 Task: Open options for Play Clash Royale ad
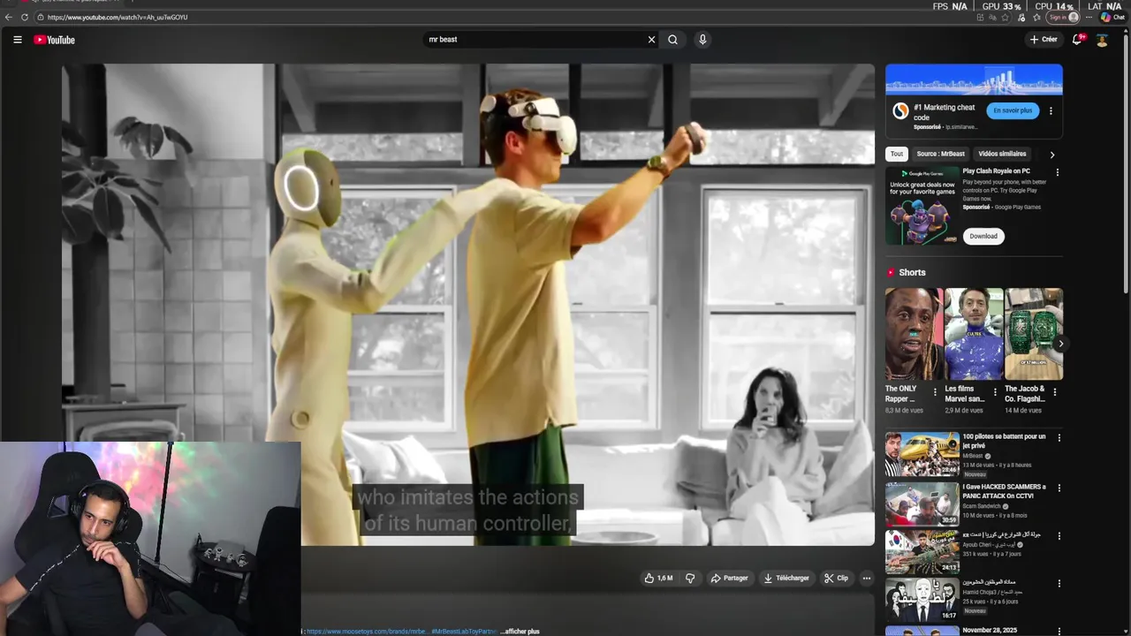pyautogui.click(x=1057, y=172)
